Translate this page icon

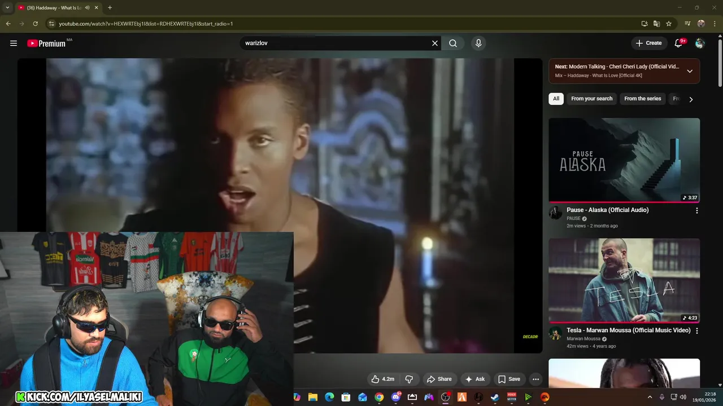[x=656, y=24]
